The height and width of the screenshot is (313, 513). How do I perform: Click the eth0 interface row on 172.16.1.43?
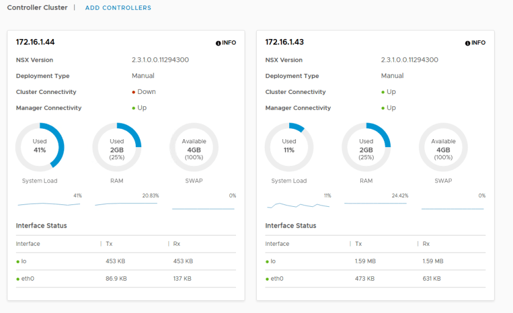pyautogui.click(x=375, y=279)
